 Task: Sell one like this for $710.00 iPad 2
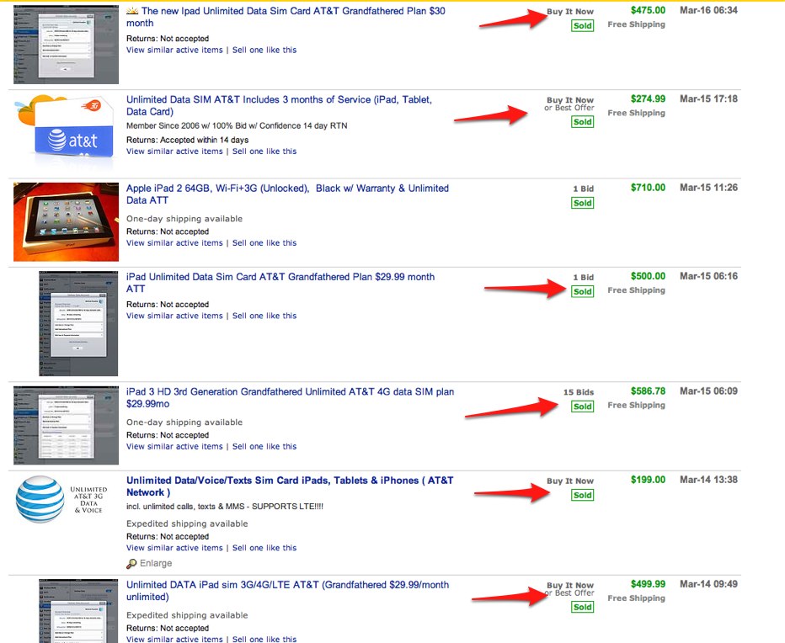coord(264,242)
